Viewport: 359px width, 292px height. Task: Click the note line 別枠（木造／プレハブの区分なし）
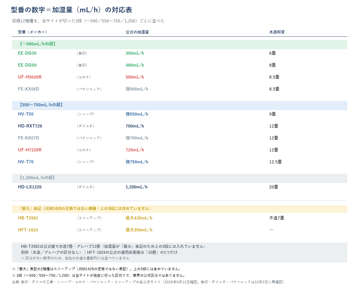(x=99, y=252)
